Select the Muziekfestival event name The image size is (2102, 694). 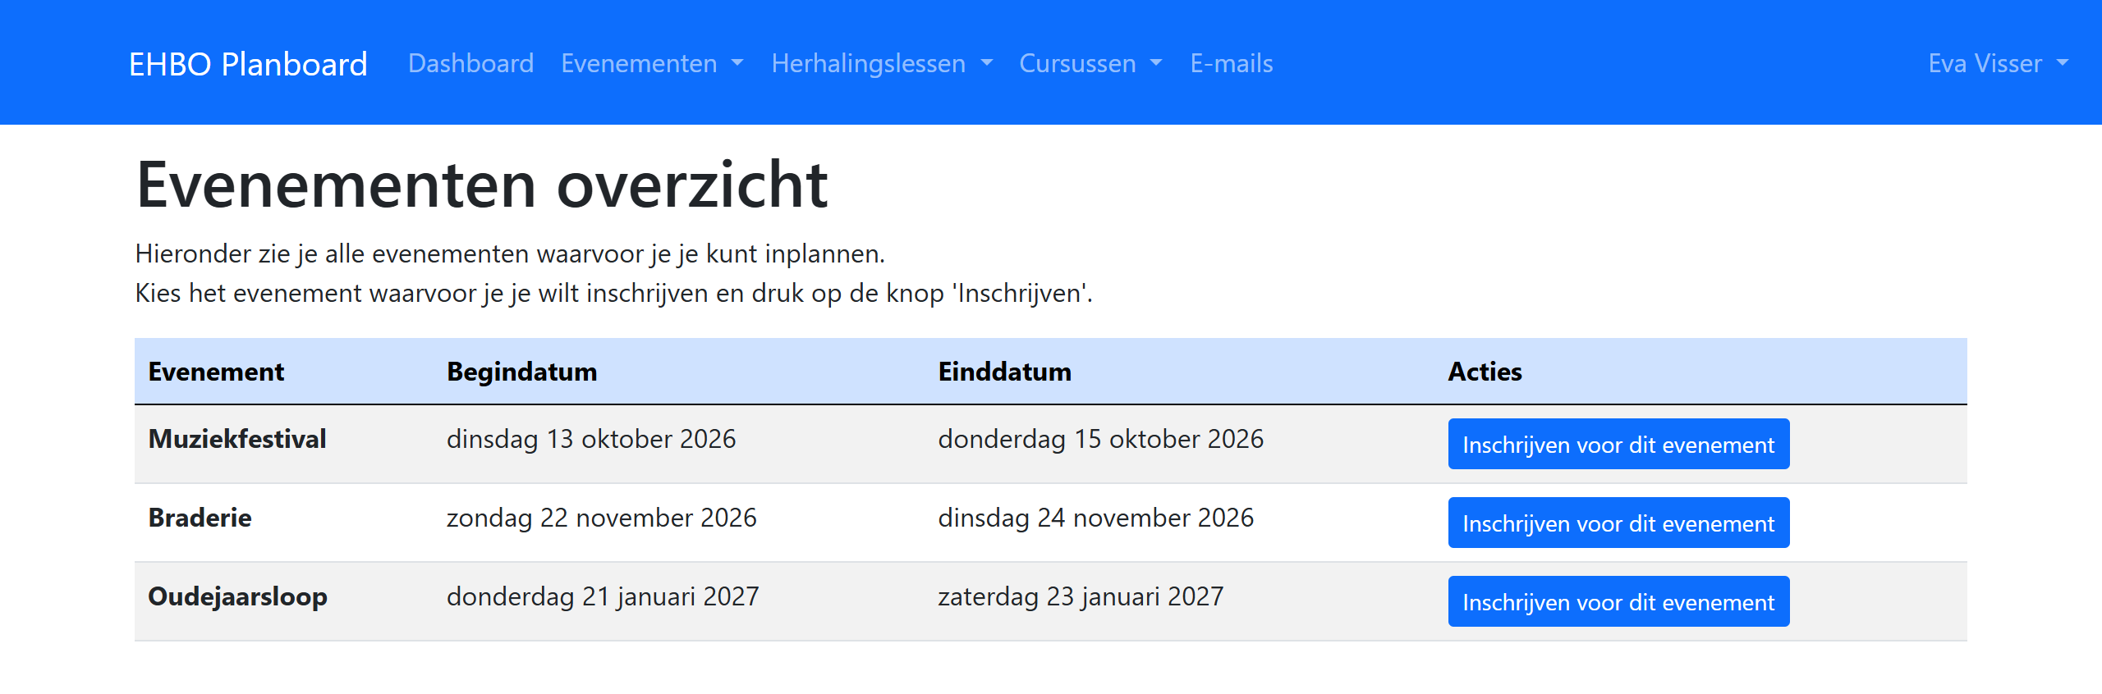(x=237, y=439)
